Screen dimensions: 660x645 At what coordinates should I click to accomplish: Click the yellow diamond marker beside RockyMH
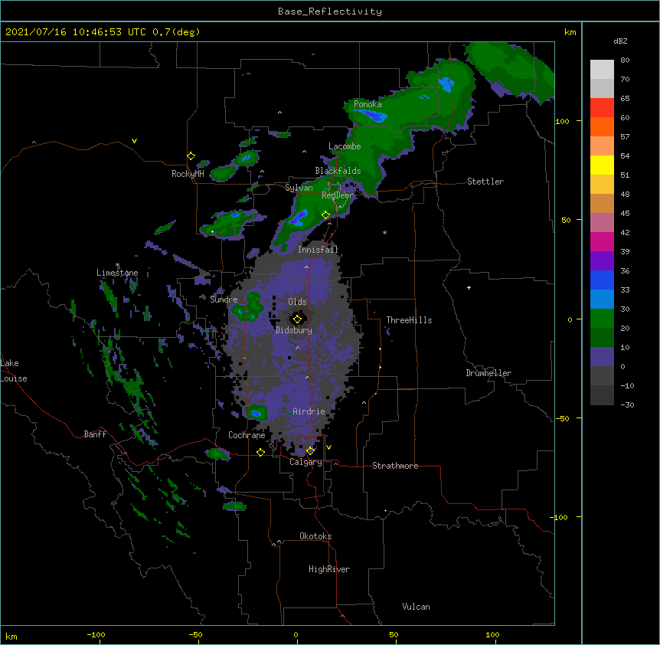(x=191, y=156)
